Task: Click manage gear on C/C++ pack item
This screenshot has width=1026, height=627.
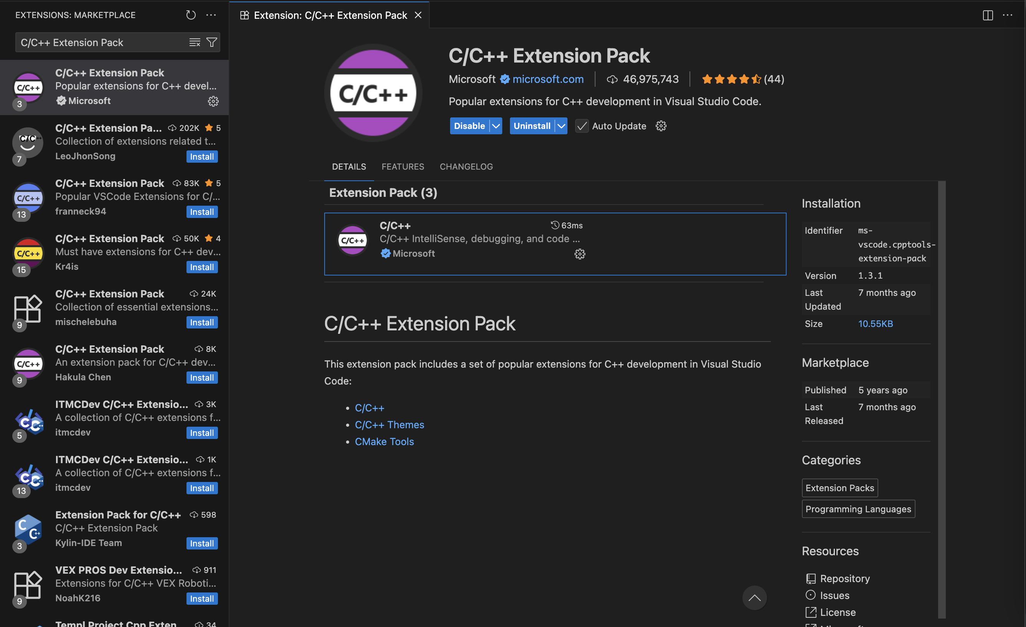Action: (x=580, y=254)
